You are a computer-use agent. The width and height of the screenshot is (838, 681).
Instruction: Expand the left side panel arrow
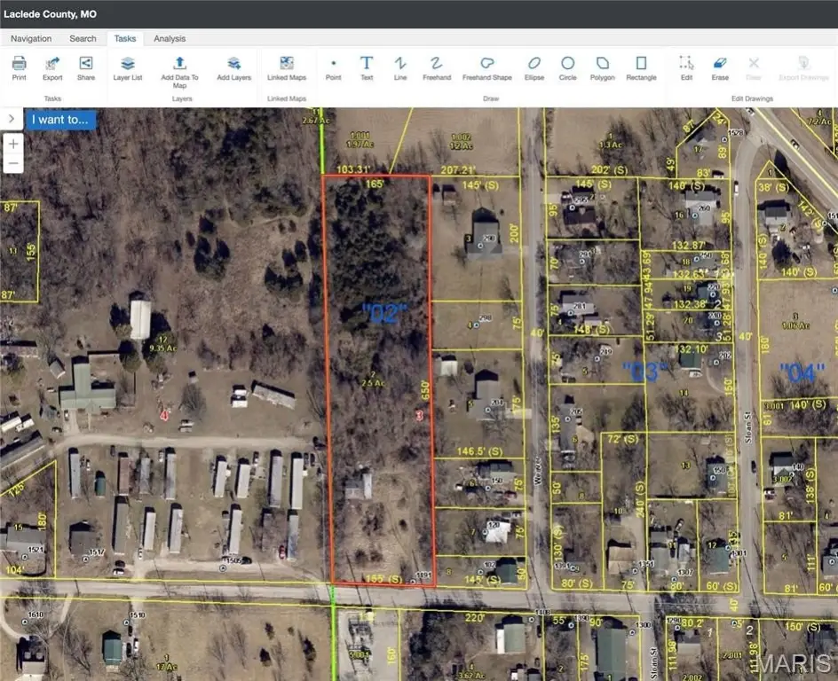(12, 119)
